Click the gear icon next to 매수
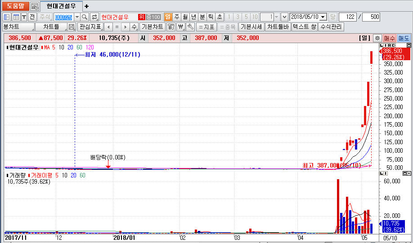 click(377, 38)
